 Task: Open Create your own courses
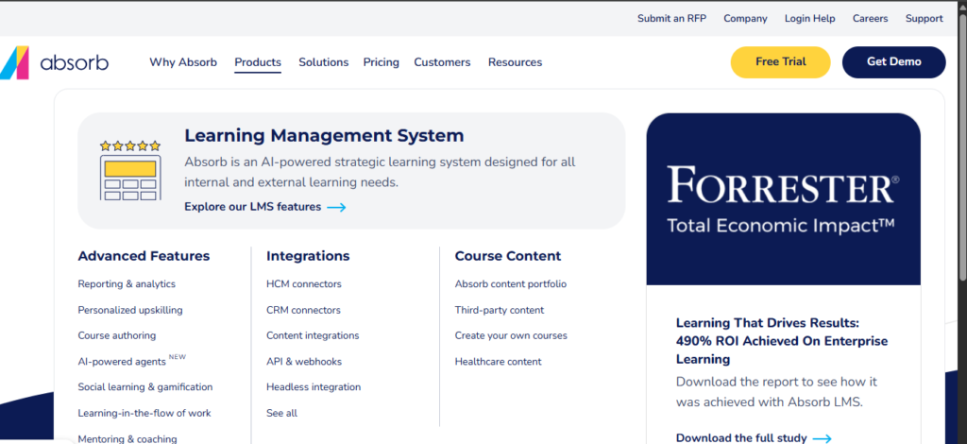[511, 335]
